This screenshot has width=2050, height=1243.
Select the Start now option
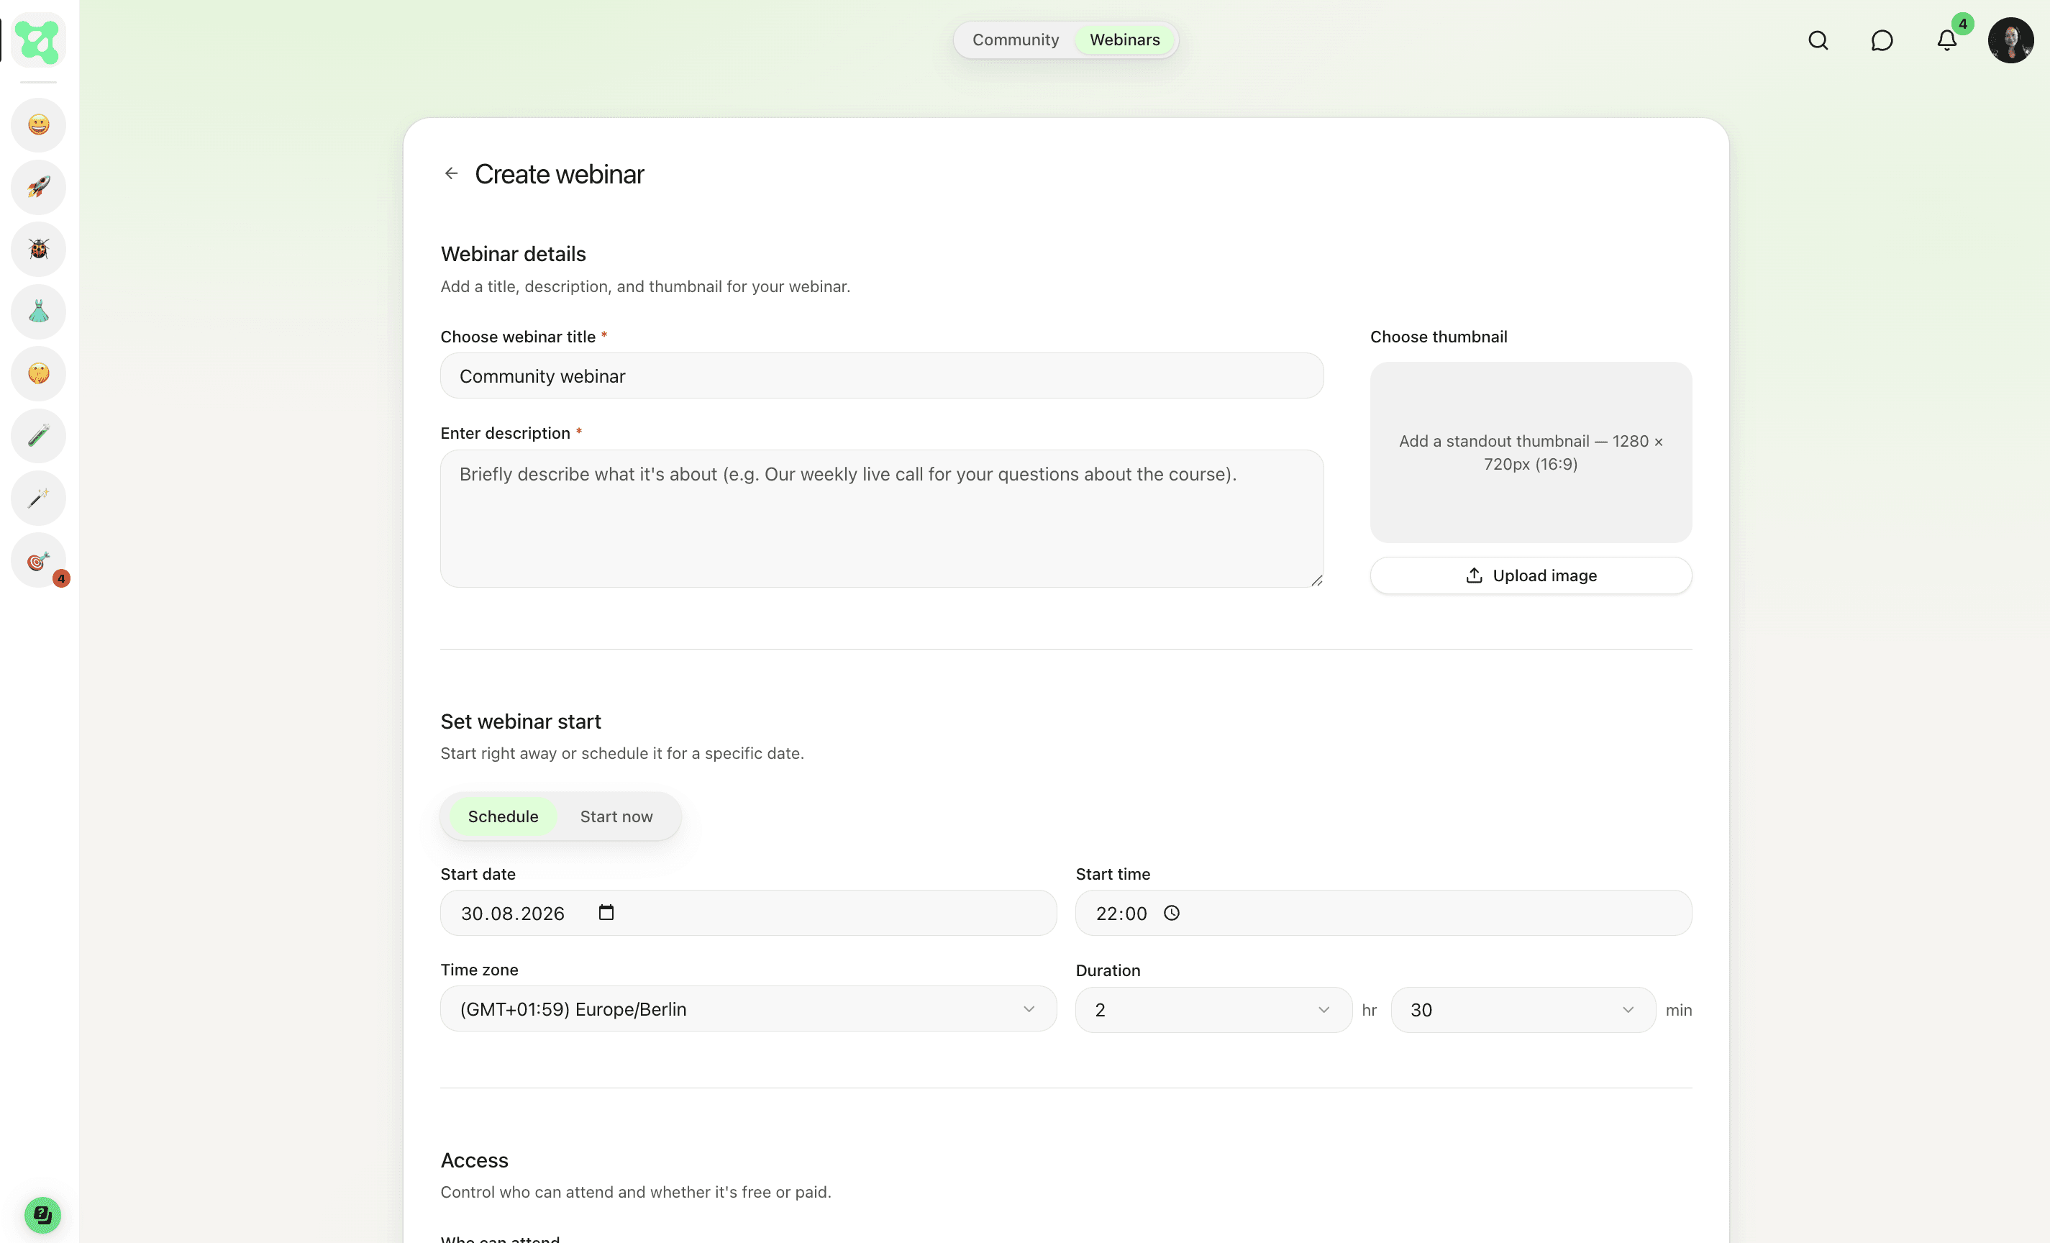(x=616, y=816)
